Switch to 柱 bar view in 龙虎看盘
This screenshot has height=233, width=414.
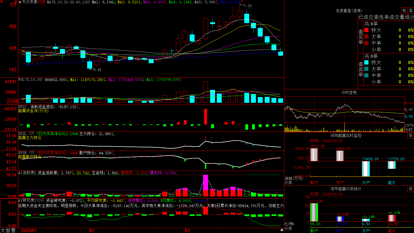[404, 11]
